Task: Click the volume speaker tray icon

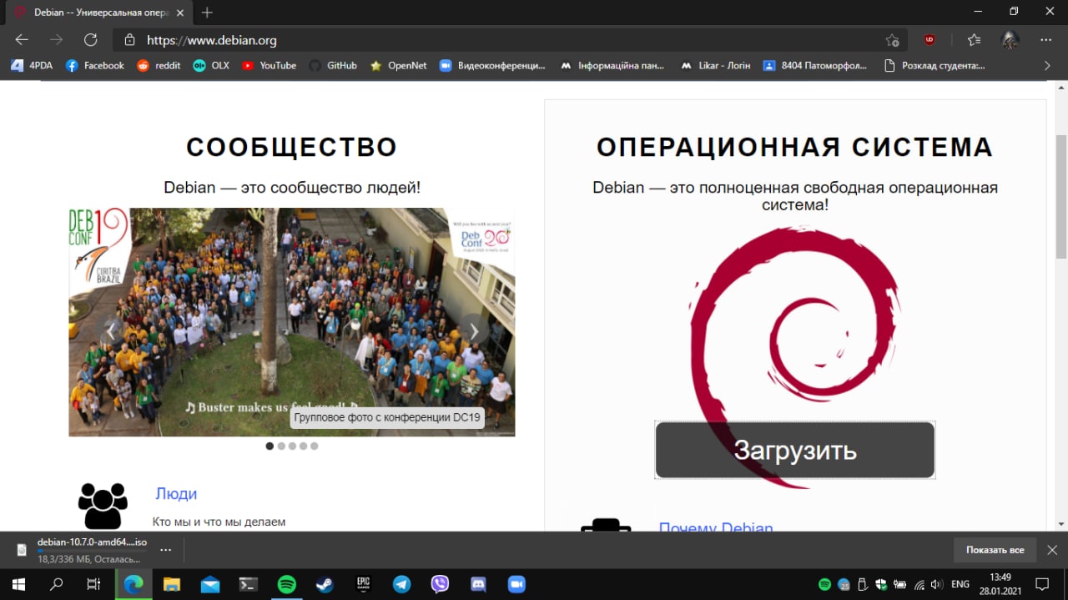Action: 938,584
